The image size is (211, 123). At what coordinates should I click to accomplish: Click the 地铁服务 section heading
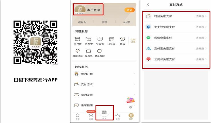pyautogui.click(x=81, y=67)
